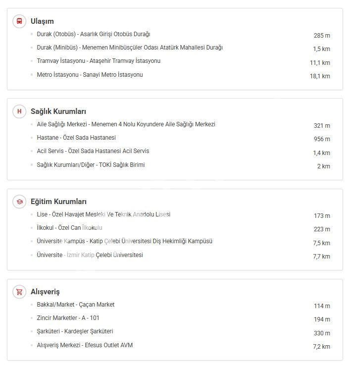Open Özel Havajet Meslek Lisesi entry
Screen dimensions: 349x369
(x=103, y=214)
